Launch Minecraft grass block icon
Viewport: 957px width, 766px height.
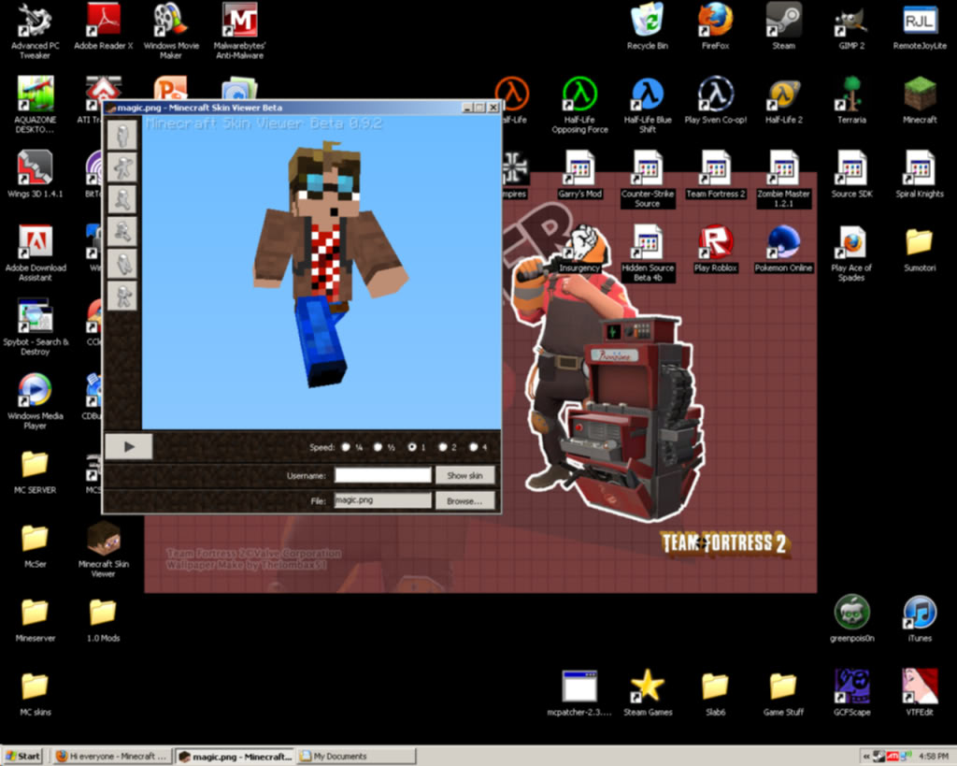[x=920, y=100]
